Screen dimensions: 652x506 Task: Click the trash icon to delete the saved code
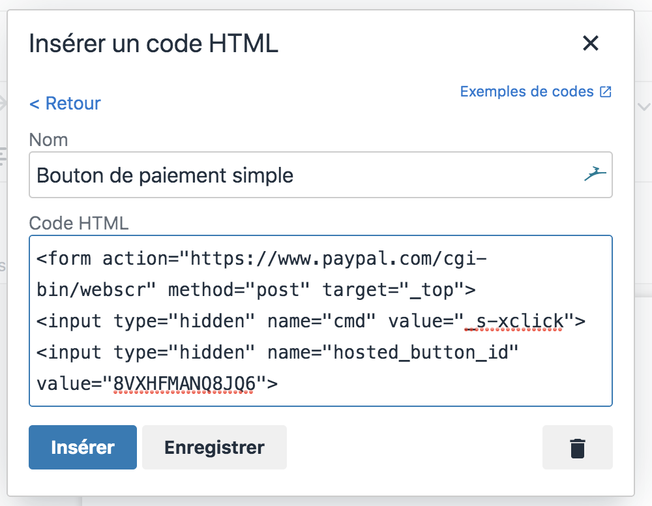(x=577, y=447)
